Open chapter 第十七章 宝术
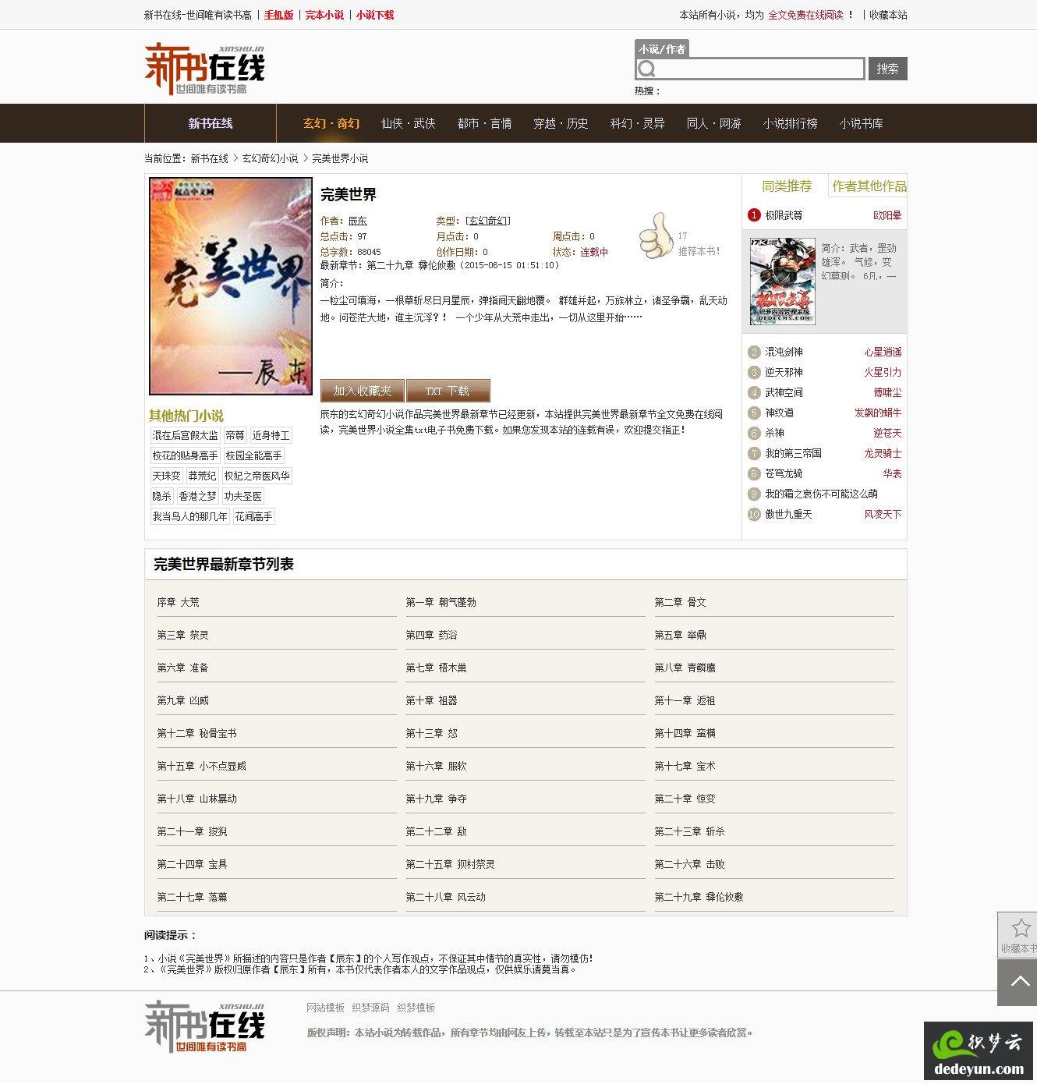Viewport: 1037px width, 1084px height. 685,766
